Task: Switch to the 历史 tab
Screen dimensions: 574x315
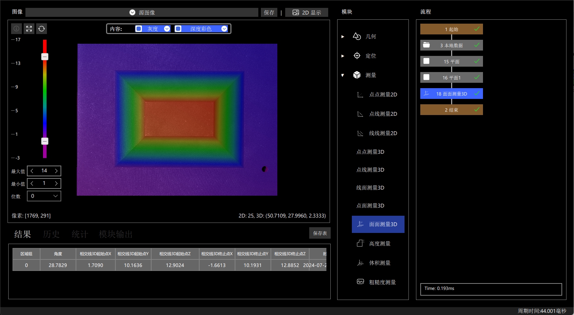Action: pos(51,234)
